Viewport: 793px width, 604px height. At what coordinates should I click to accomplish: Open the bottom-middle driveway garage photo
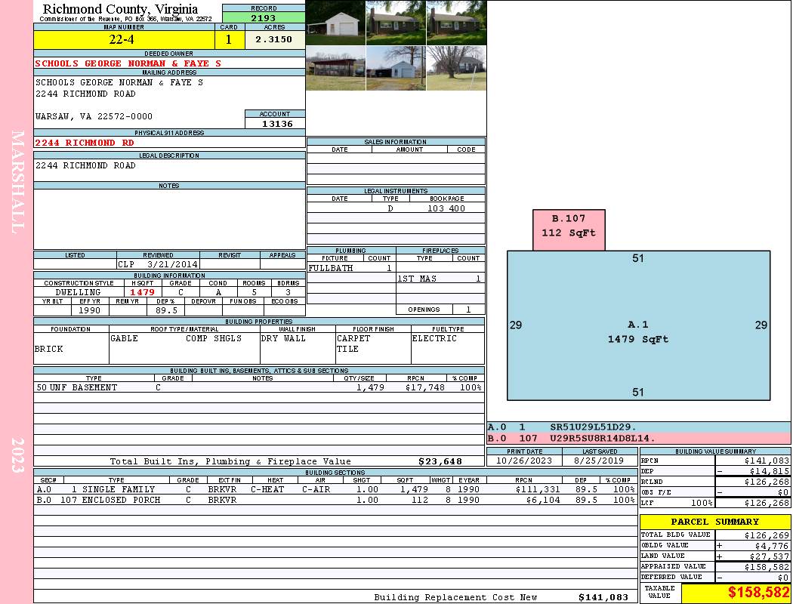tap(396, 68)
